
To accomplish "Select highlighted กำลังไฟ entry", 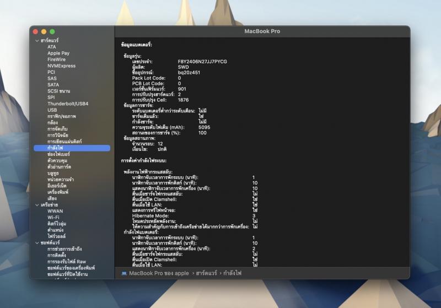I will click(x=72, y=148).
